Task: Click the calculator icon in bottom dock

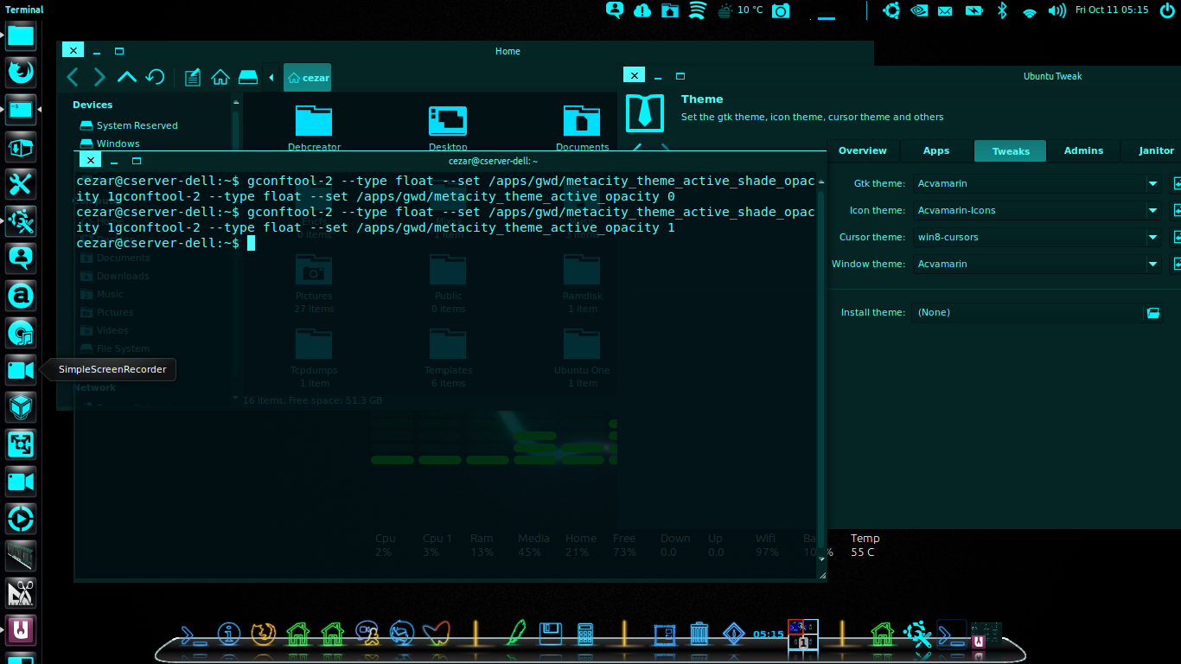Action: (x=585, y=635)
